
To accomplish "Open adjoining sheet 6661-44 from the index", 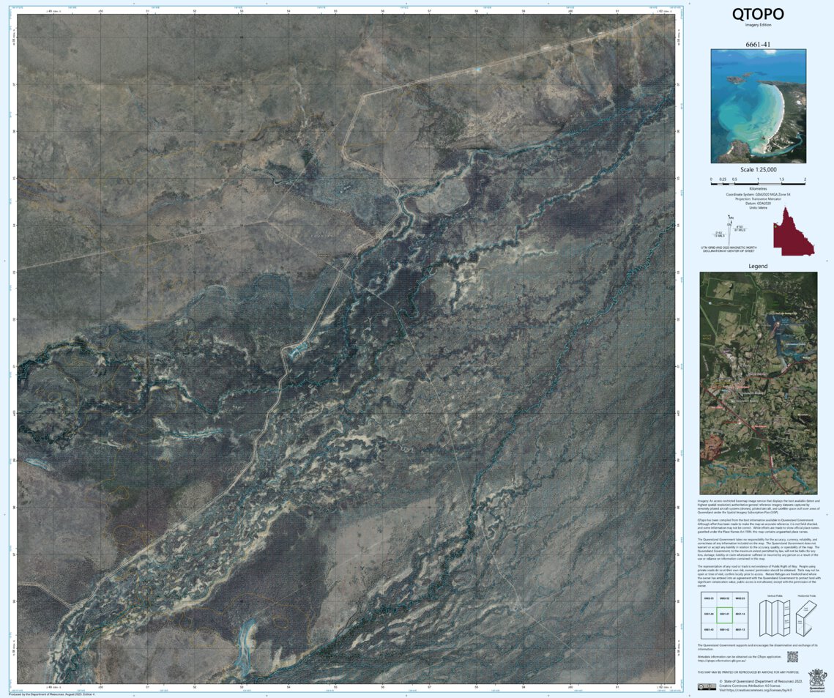I will click(x=708, y=614).
